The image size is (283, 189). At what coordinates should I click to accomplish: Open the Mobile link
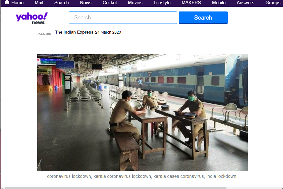pos(219,3)
